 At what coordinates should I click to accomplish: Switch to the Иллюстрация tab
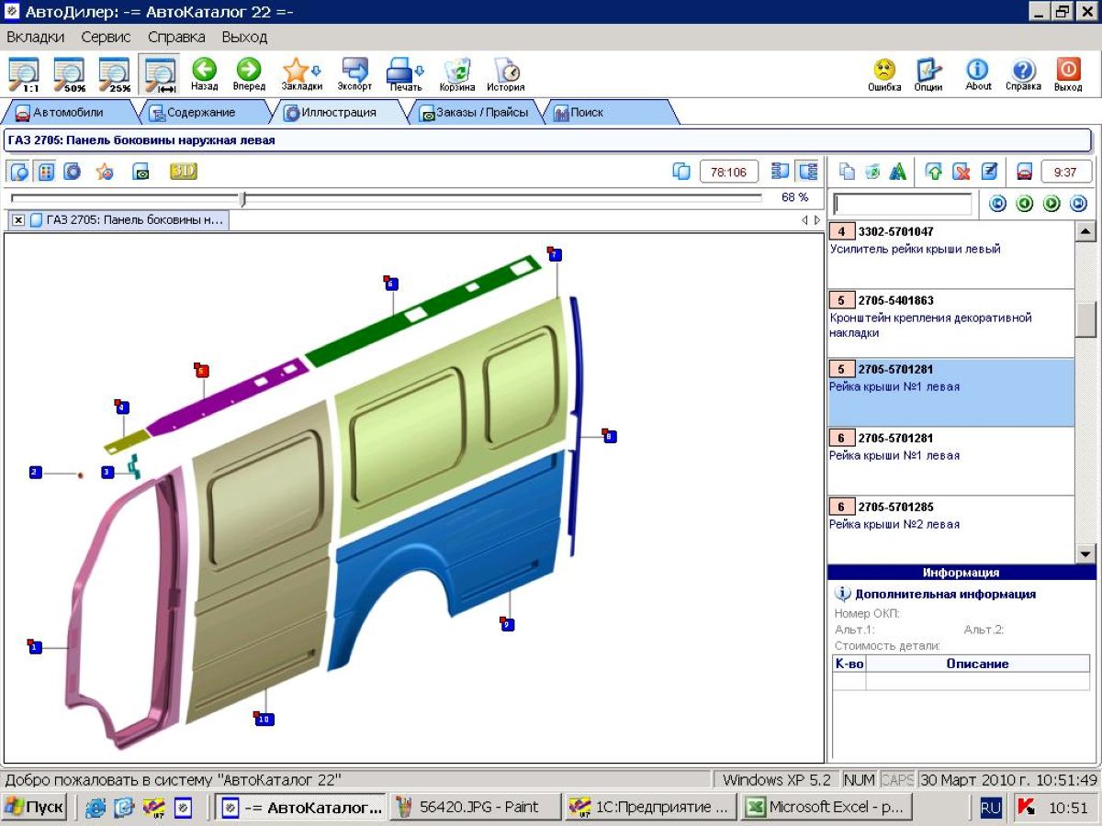click(x=339, y=112)
